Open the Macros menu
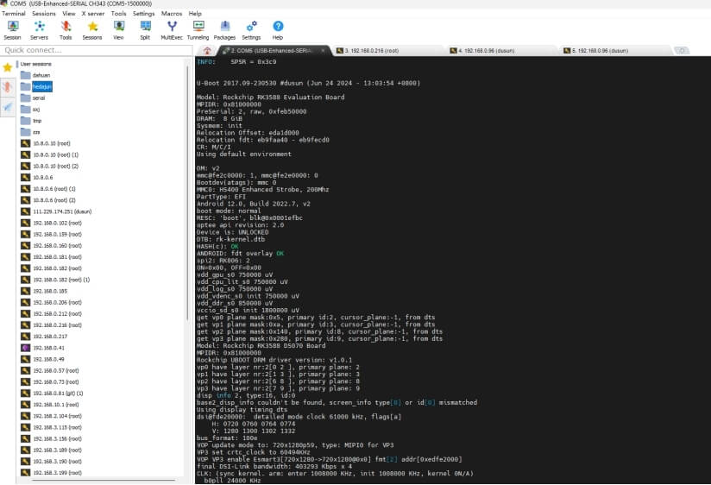 tap(172, 14)
